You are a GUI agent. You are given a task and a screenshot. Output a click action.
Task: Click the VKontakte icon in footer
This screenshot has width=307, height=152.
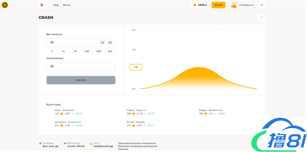(x=65, y=143)
